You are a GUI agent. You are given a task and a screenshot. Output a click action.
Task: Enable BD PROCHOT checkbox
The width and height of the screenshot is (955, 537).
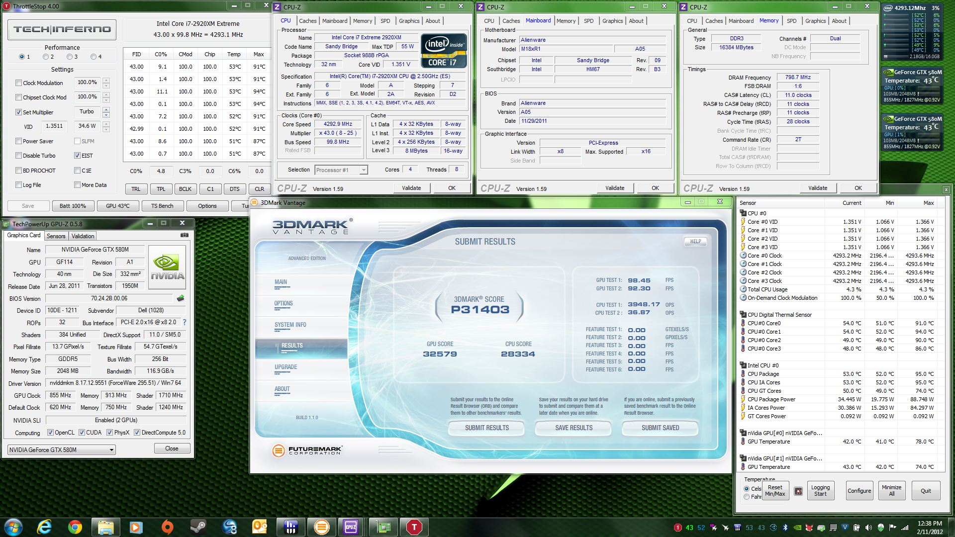18,171
